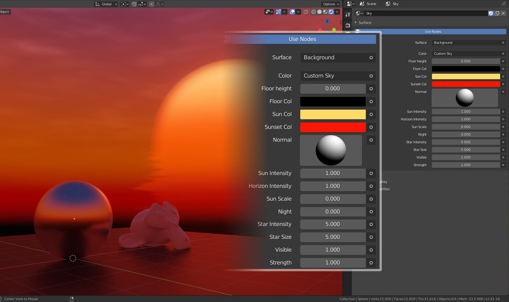
Task: Switch to rendered viewport shading mode
Action: (x=331, y=12)
